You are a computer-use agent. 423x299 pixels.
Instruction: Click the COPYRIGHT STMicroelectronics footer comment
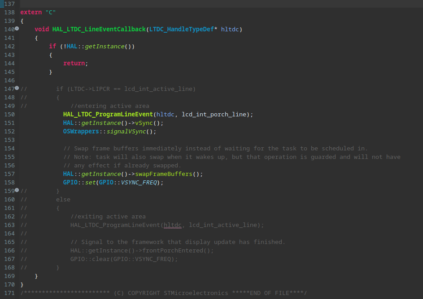point(164,293)
